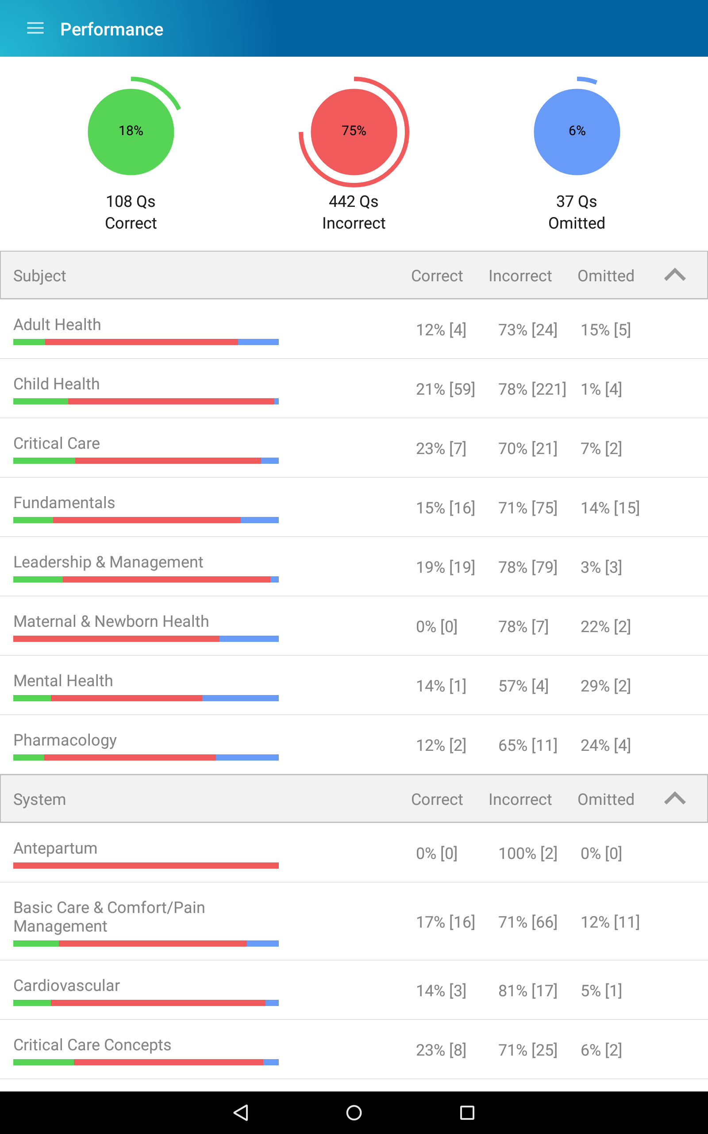Select the System header row
The width and height of the screenshot is (708, 1134).
pos(187,799)
